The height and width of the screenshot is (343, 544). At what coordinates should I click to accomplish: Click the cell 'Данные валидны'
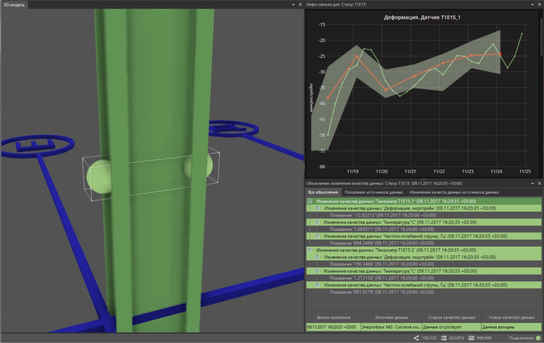512,327
